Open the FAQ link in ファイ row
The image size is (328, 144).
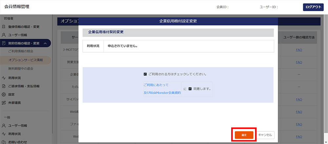299,124
